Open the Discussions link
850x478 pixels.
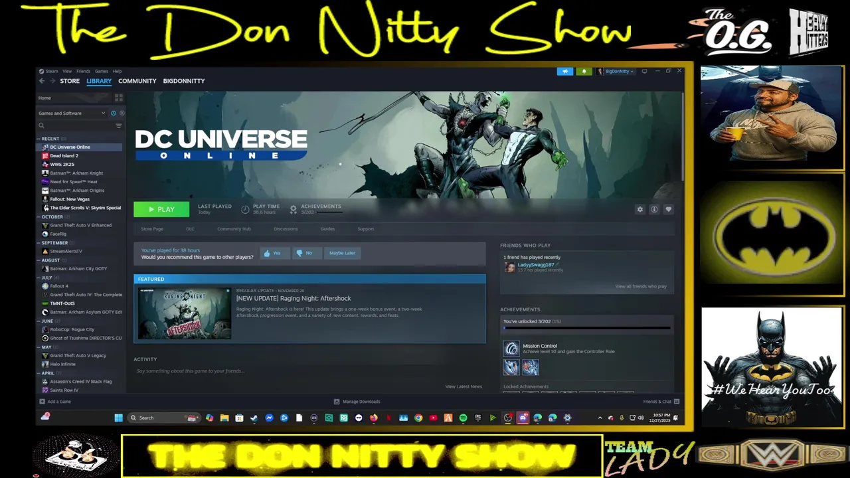[286, 229]
